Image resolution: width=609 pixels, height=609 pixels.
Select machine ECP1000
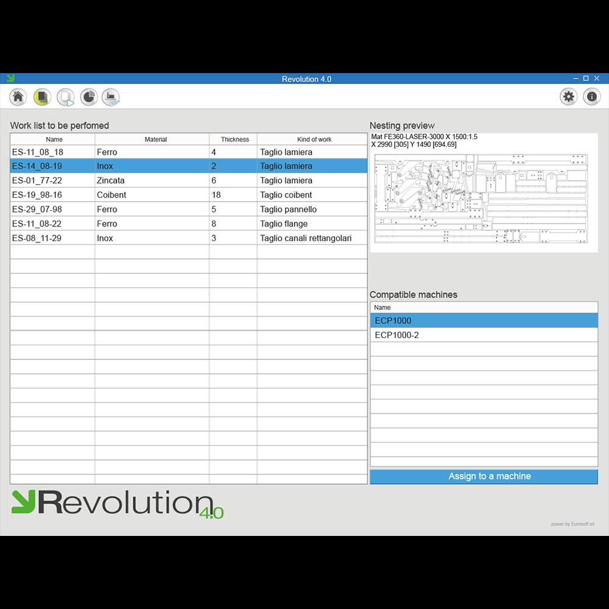[484, 320]
